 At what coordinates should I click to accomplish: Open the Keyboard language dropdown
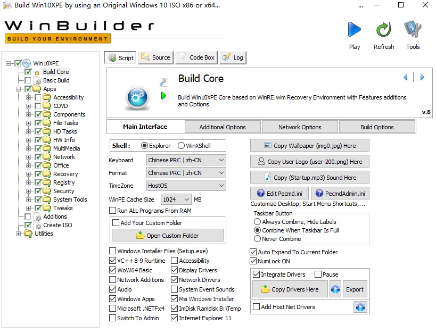point(186,160)
